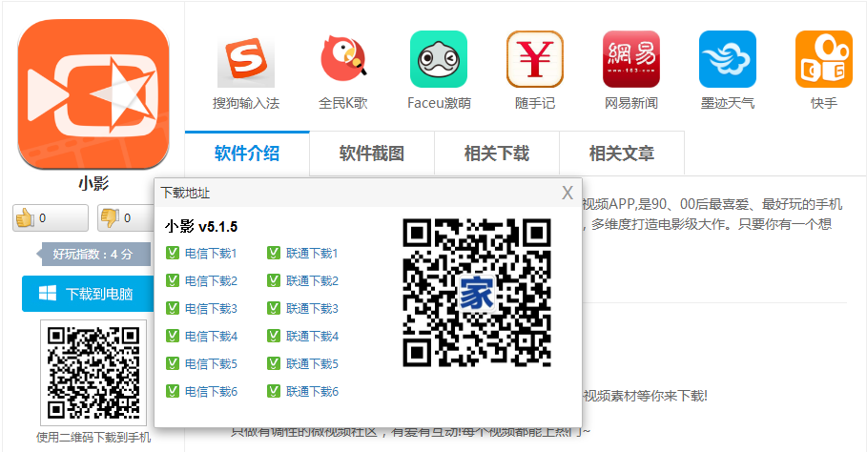Image resolution: width=867 pixels, height=452 pixels.
Task: Click the 下载地址 popup title
Action: 185,193
